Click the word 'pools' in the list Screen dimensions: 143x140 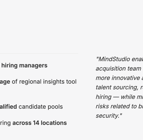click(55, 107)
